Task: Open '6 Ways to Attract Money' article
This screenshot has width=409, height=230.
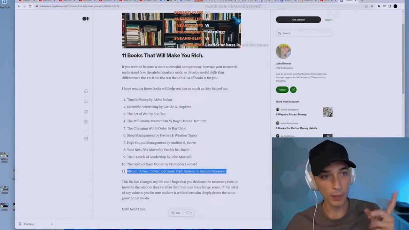Action: pos(291,114)
